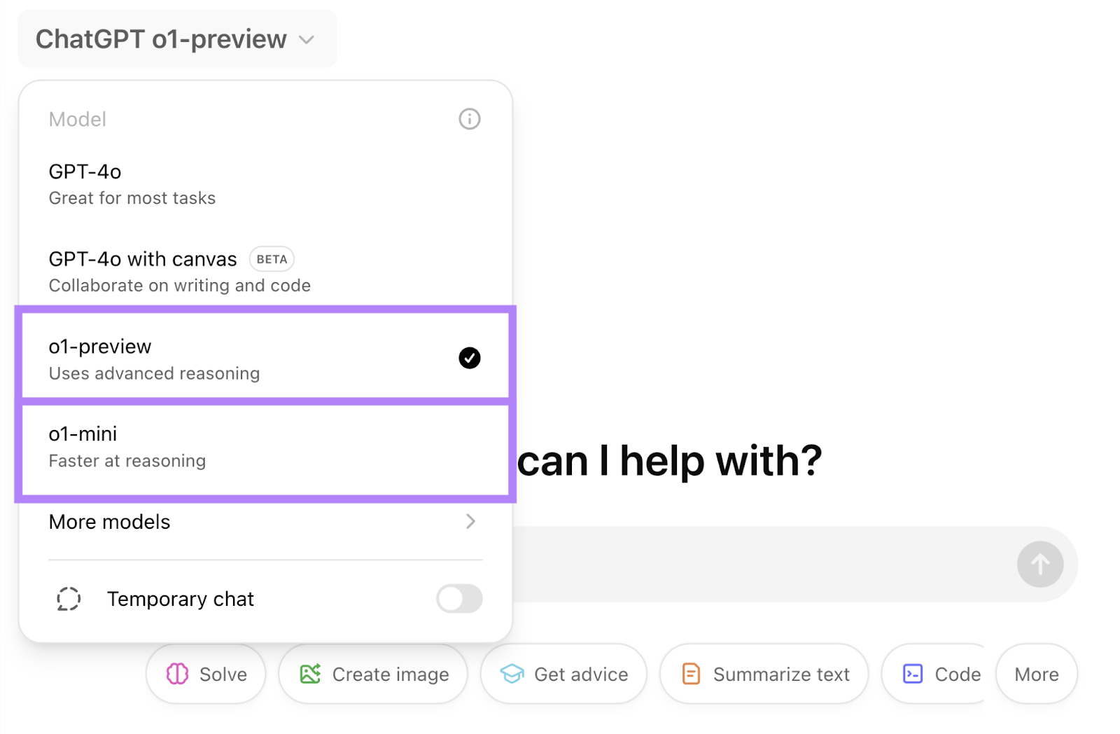Image resolution: width=1120 pixels, height=734 pixels.
Task: Click the Summarize text document icon
Action: click(x=691, y=674)
